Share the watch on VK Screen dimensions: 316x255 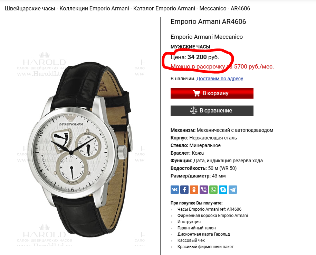(175, 190)
